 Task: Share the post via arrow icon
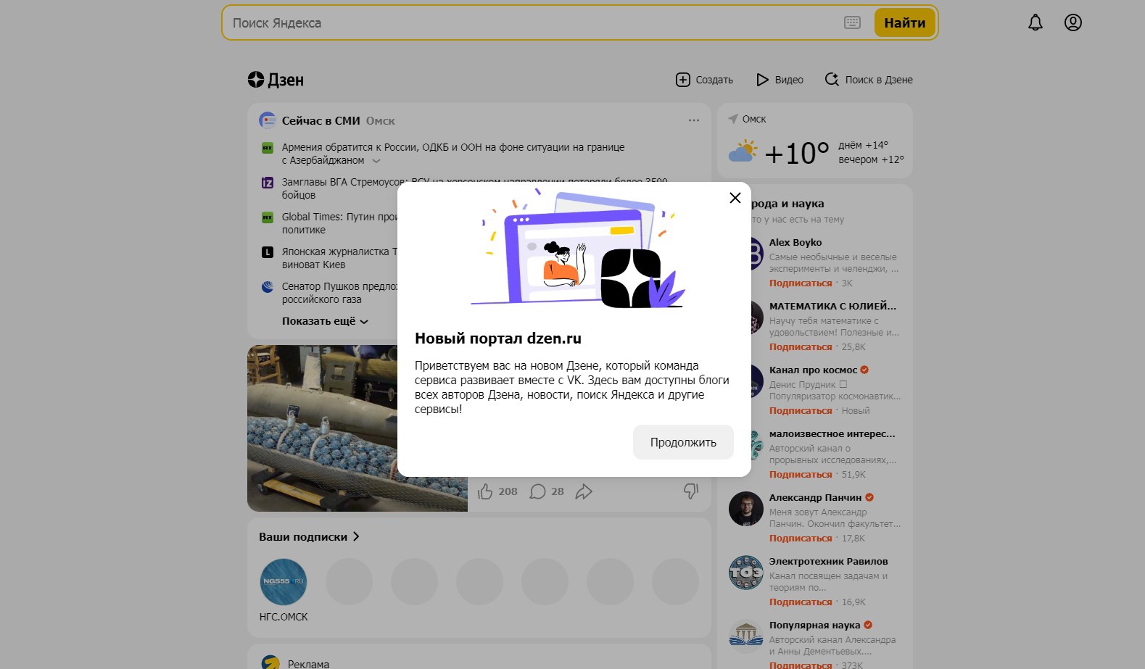[x=584, y=491]
